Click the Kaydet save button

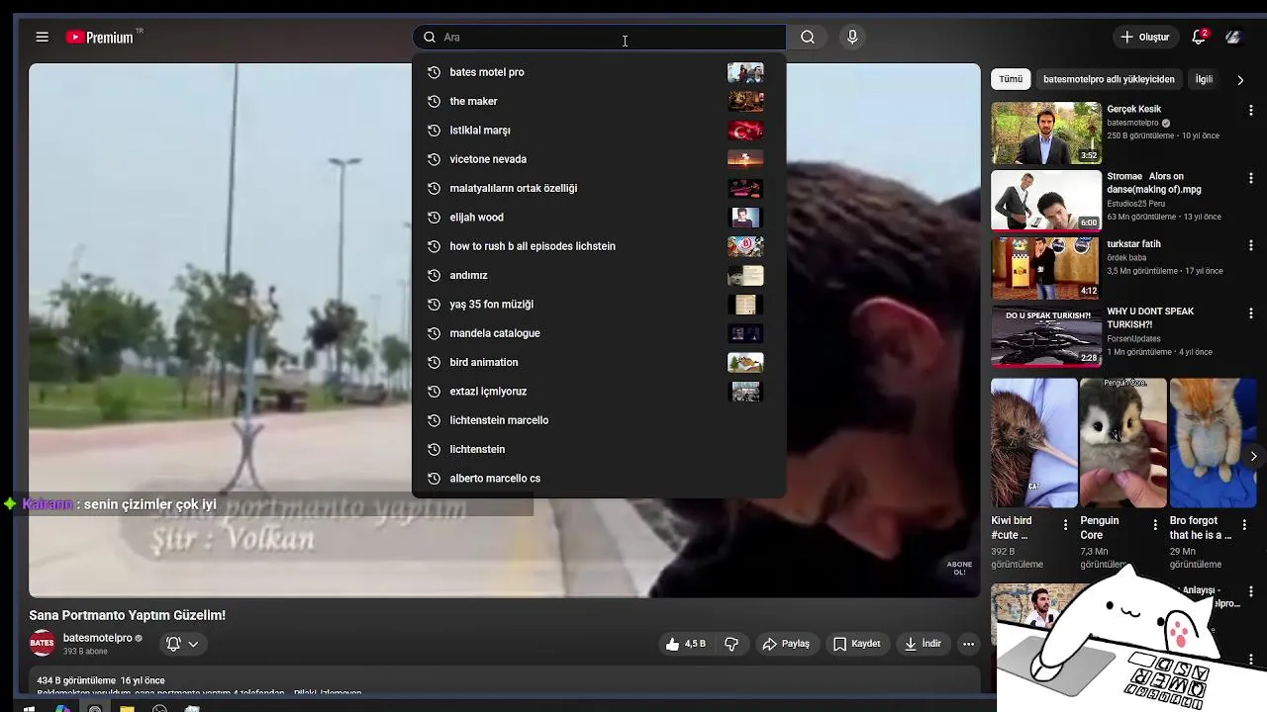856,644
